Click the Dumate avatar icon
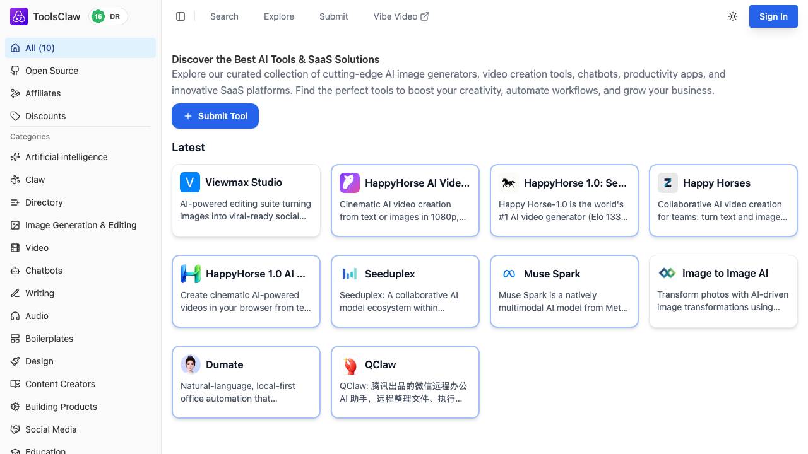This screenshot has height=454, width=808. (x=191, y=364)
